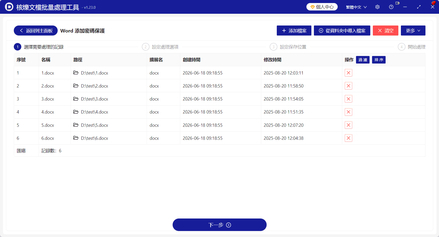
Task: Click the 匯總 summary label
Action: (x=21, y=150)
